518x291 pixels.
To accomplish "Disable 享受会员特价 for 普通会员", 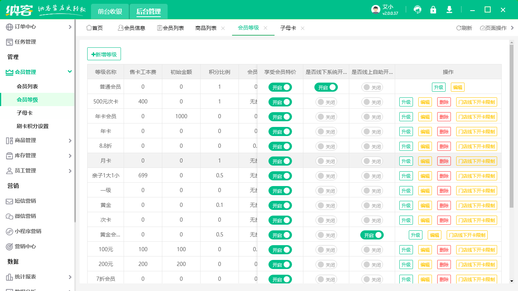I will point(280,87).
